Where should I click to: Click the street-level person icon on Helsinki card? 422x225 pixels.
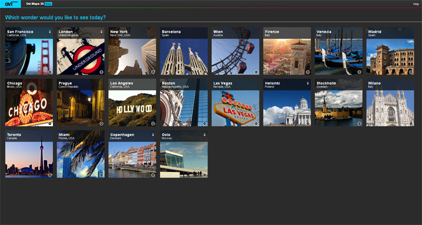(308, 83)
